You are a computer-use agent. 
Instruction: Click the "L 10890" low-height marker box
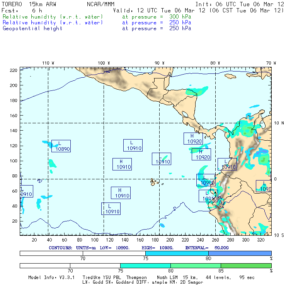click(x=61, y=146)
